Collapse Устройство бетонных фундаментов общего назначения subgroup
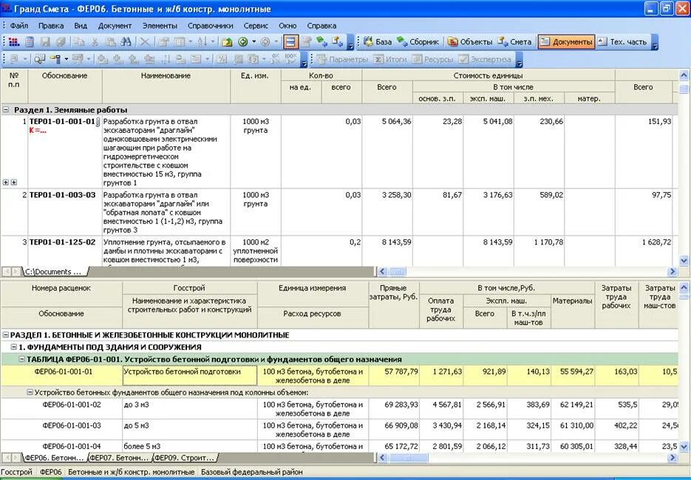The height and width of the screenshot is (480, 691). [30, 392]
